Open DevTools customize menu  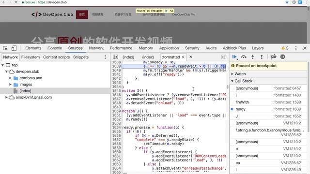click(x=296, y=48)
